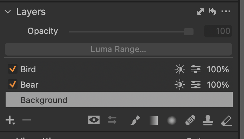
Task: Select the Erase Mask tool
Action: 226,120
